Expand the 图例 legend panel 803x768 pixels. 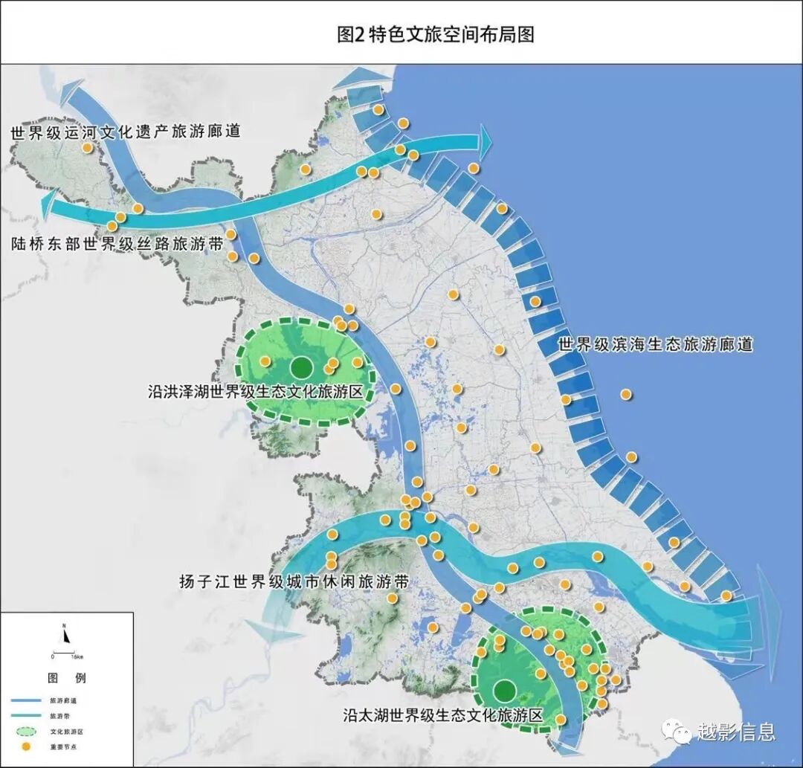pos(65,677)
